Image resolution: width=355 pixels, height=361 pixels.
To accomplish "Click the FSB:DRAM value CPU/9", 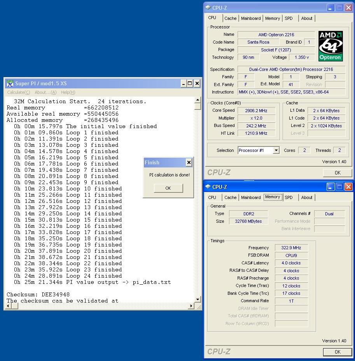I will coord(291,255).
